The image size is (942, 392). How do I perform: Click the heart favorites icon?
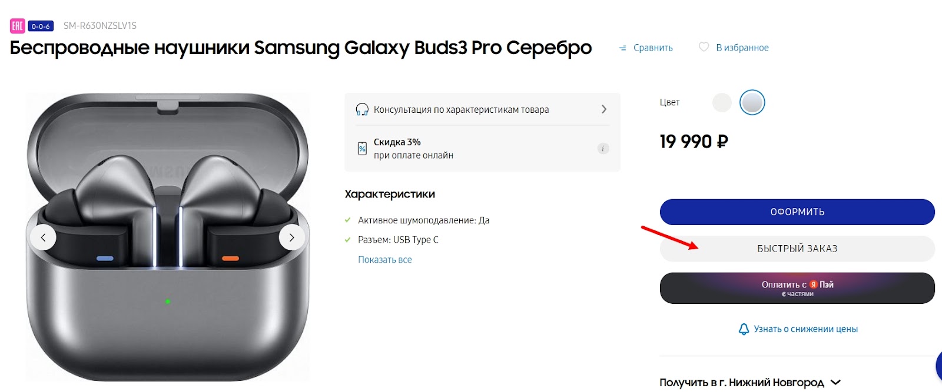[704, 47]
